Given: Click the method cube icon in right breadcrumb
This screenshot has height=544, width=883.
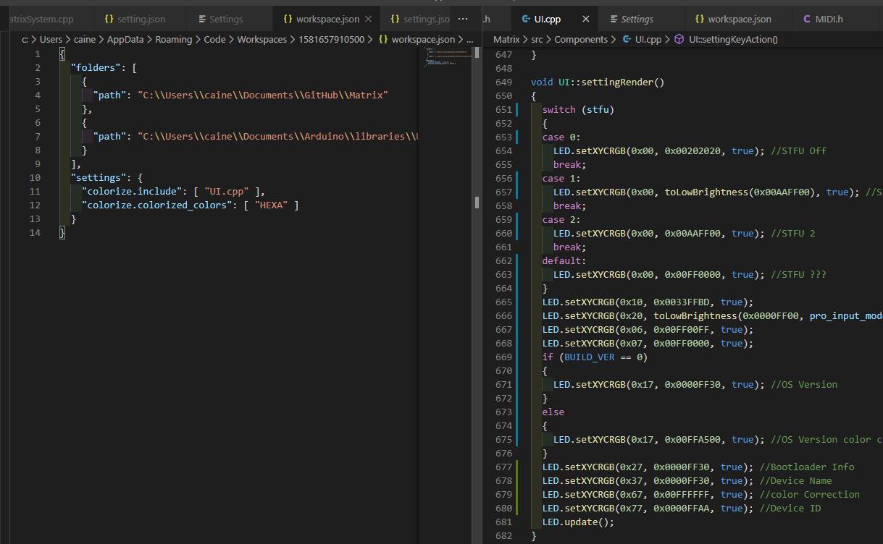Looking at the screenshot, I should [679, 40].
